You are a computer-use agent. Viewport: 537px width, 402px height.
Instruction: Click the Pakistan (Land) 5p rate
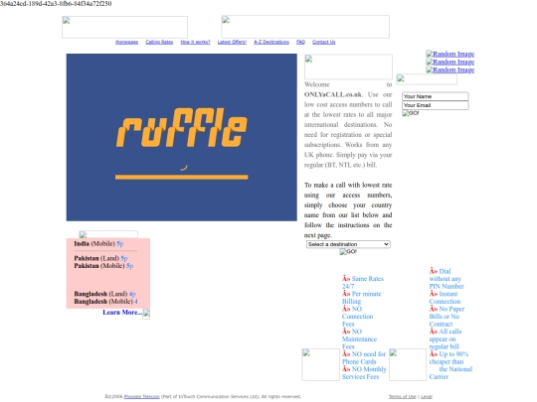(x=100, y=258)
